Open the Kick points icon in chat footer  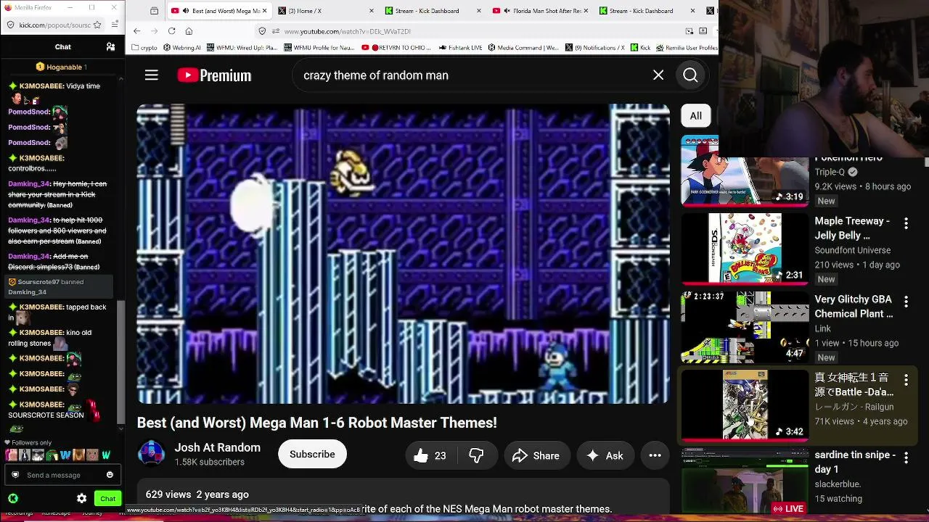coord(13,498)
